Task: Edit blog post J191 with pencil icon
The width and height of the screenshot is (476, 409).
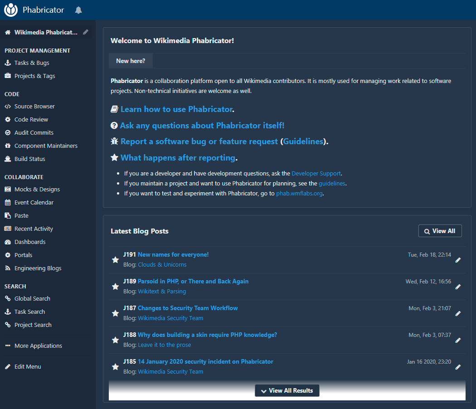Action: point(458,260)
